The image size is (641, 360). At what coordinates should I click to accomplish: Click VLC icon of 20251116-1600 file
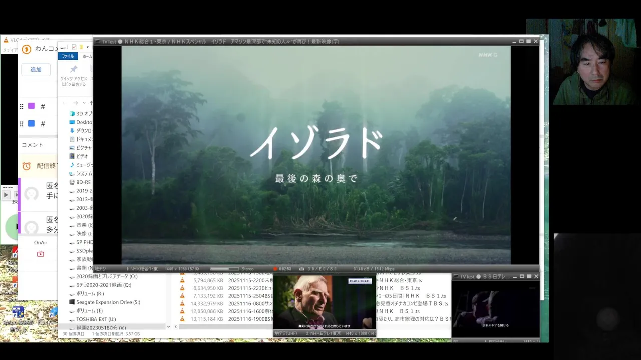(x=182, y=311)
